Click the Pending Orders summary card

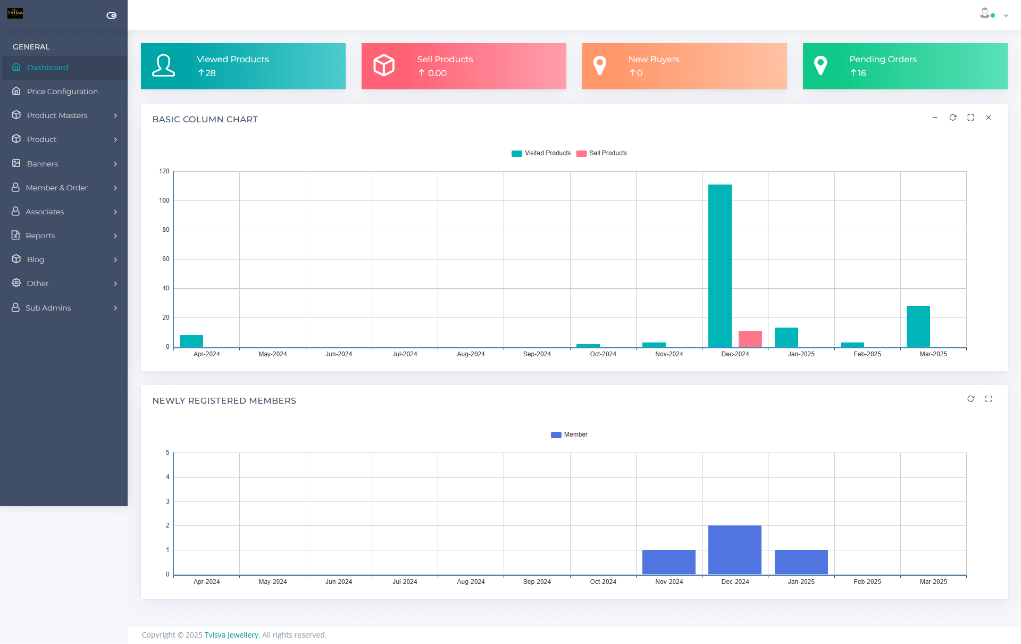coord(905,66)
